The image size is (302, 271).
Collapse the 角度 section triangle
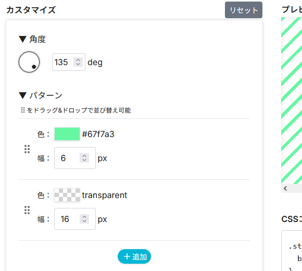22,39
